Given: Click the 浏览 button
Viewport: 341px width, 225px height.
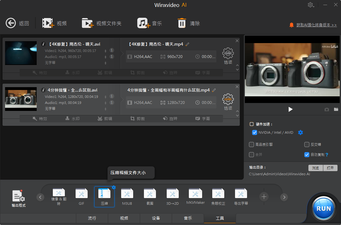Looking at the screenshot, I should click(x=315, y=168).
